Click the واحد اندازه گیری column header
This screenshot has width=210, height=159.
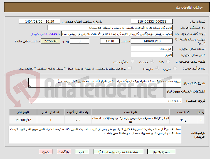point(78,112)
